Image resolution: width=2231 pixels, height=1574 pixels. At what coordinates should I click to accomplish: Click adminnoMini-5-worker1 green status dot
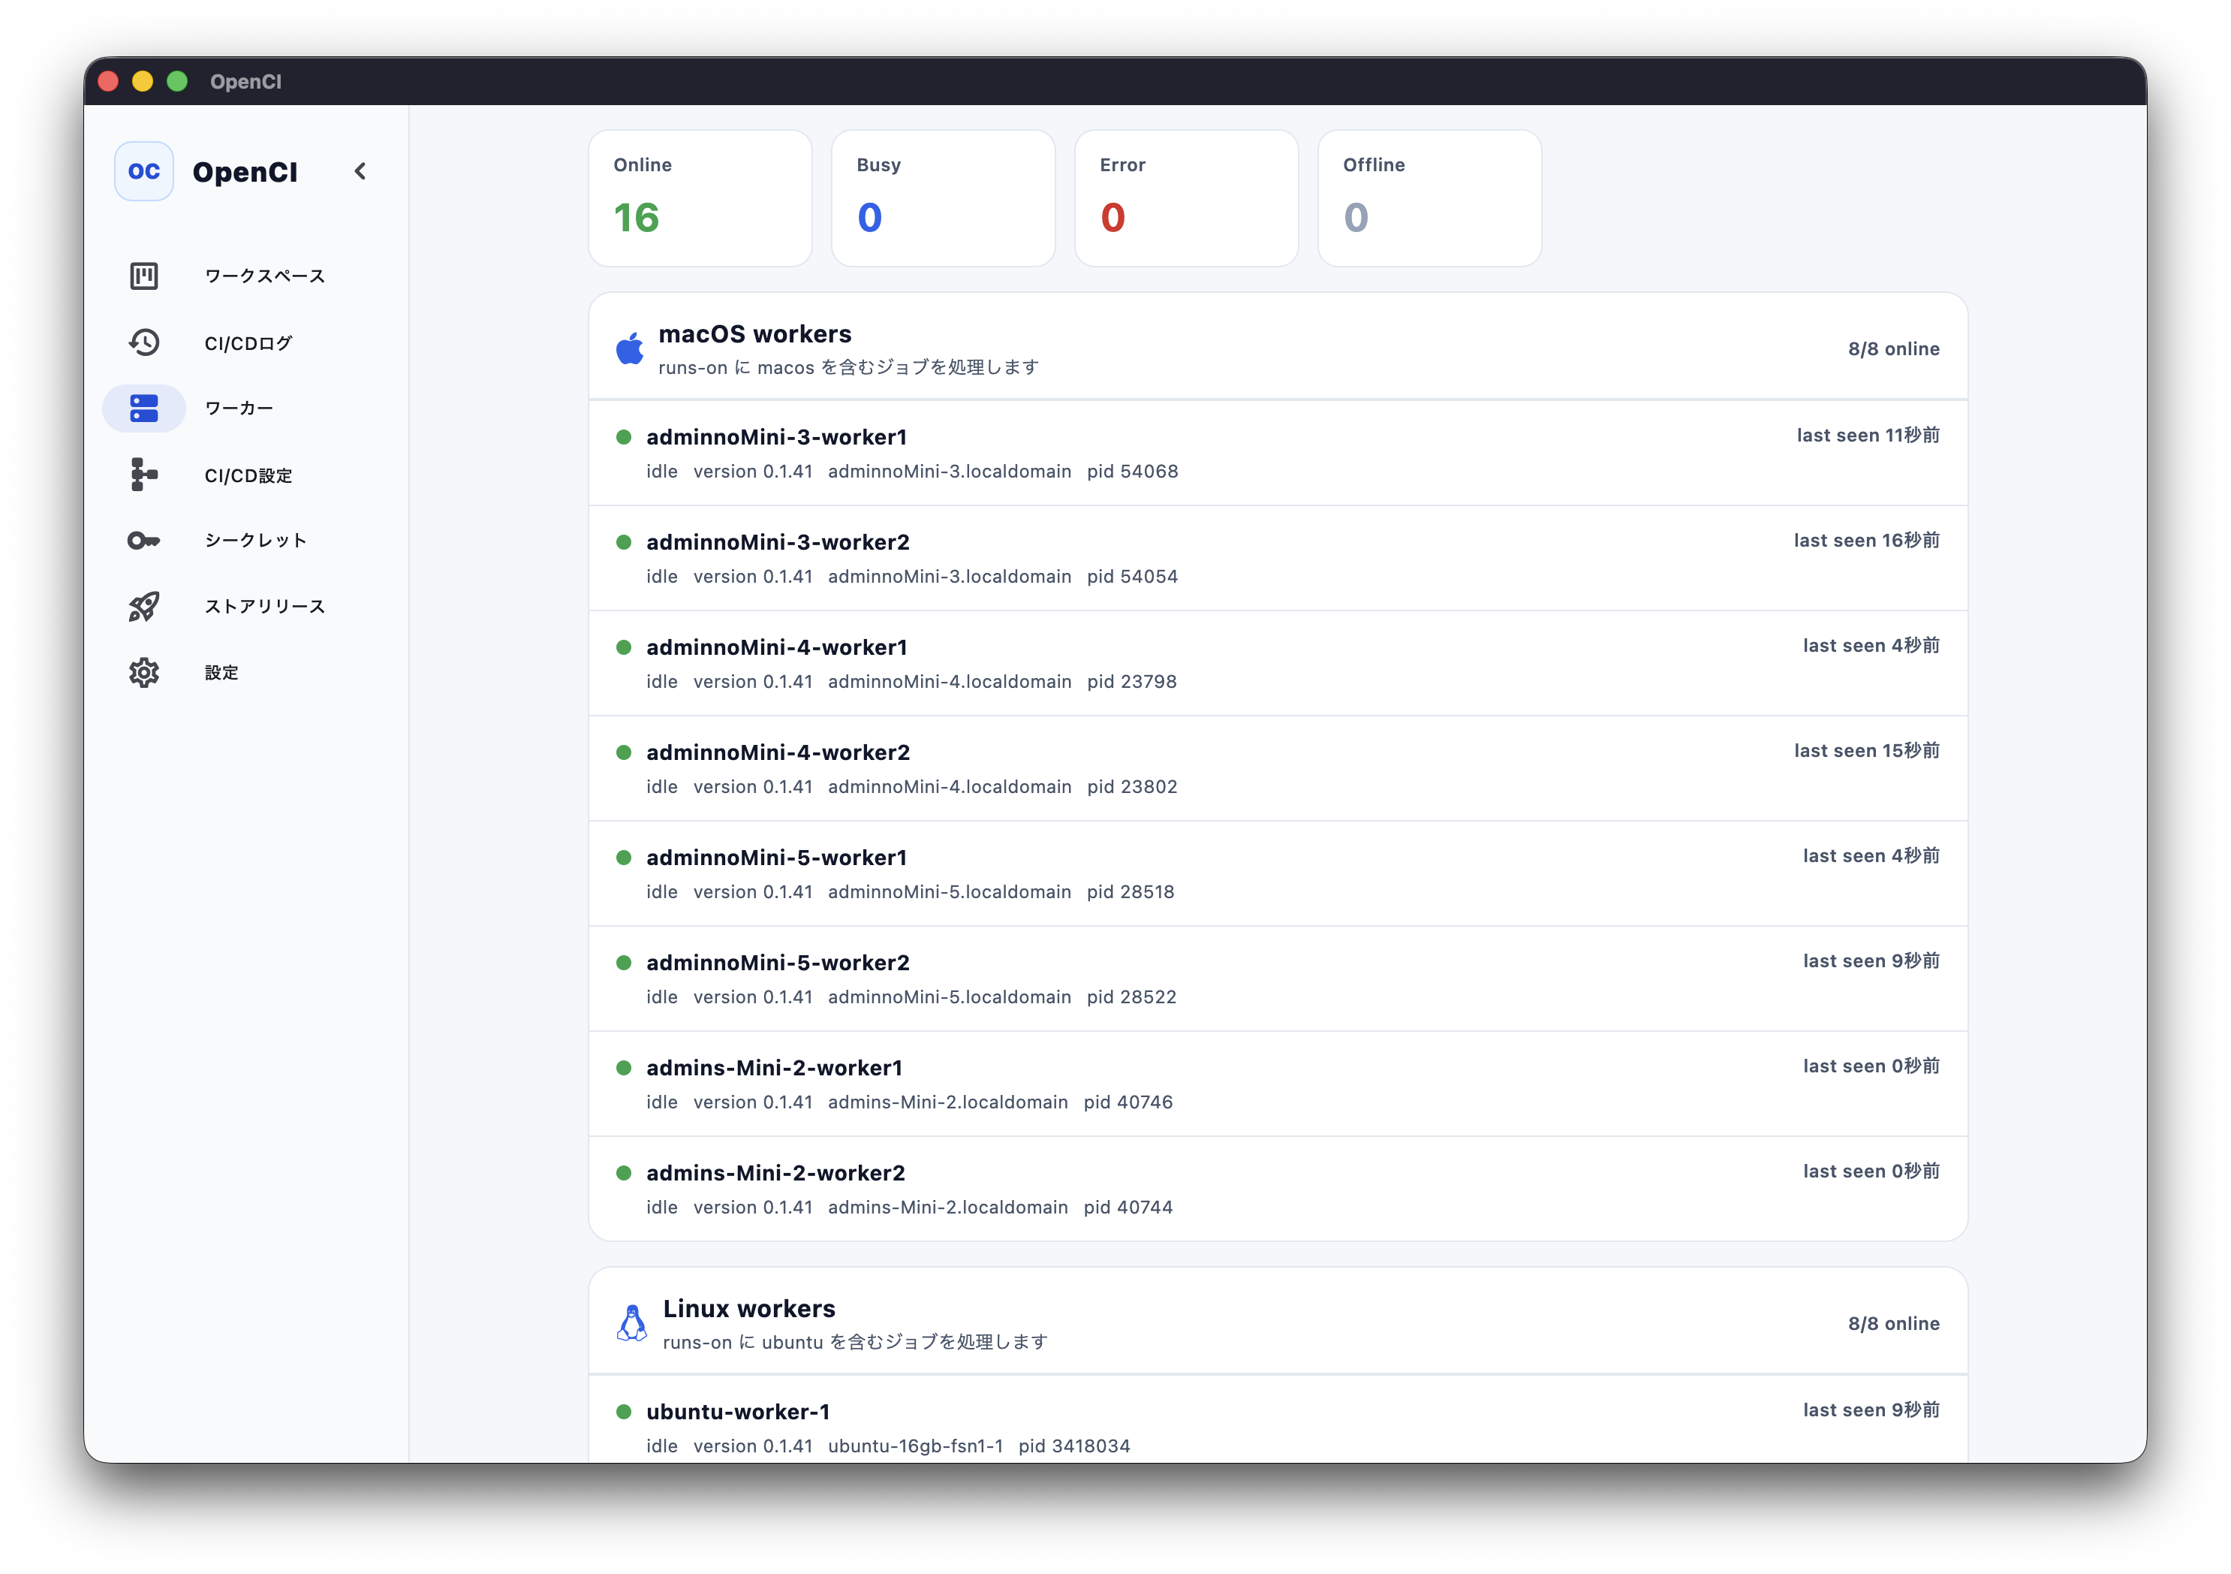pos(624,858)
